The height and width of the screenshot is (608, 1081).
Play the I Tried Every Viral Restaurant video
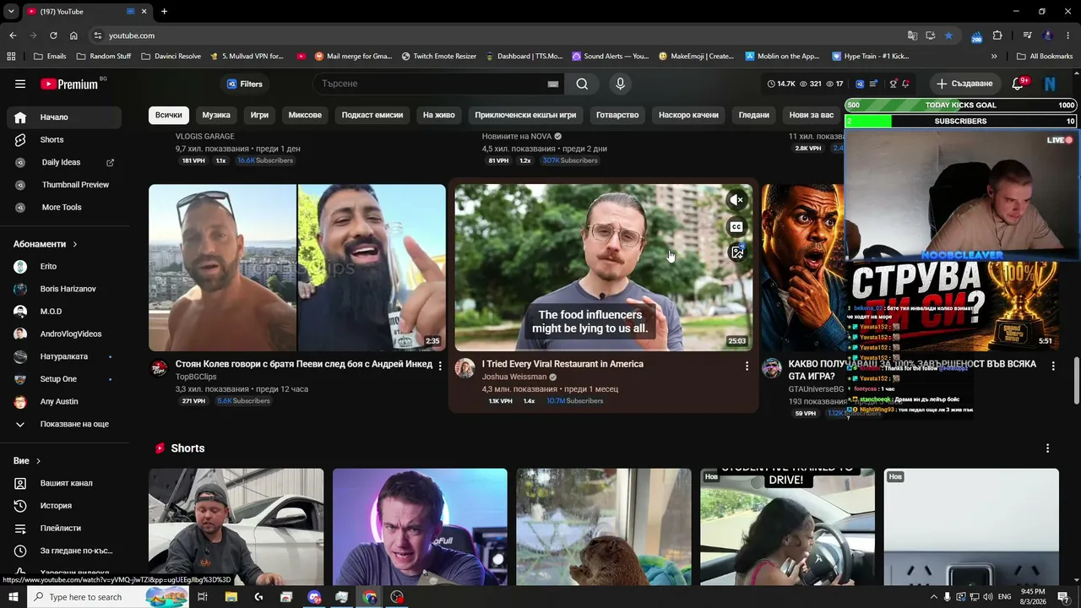(603, 268)
